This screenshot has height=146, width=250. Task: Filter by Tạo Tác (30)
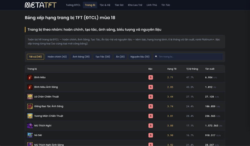click(103, 57)
